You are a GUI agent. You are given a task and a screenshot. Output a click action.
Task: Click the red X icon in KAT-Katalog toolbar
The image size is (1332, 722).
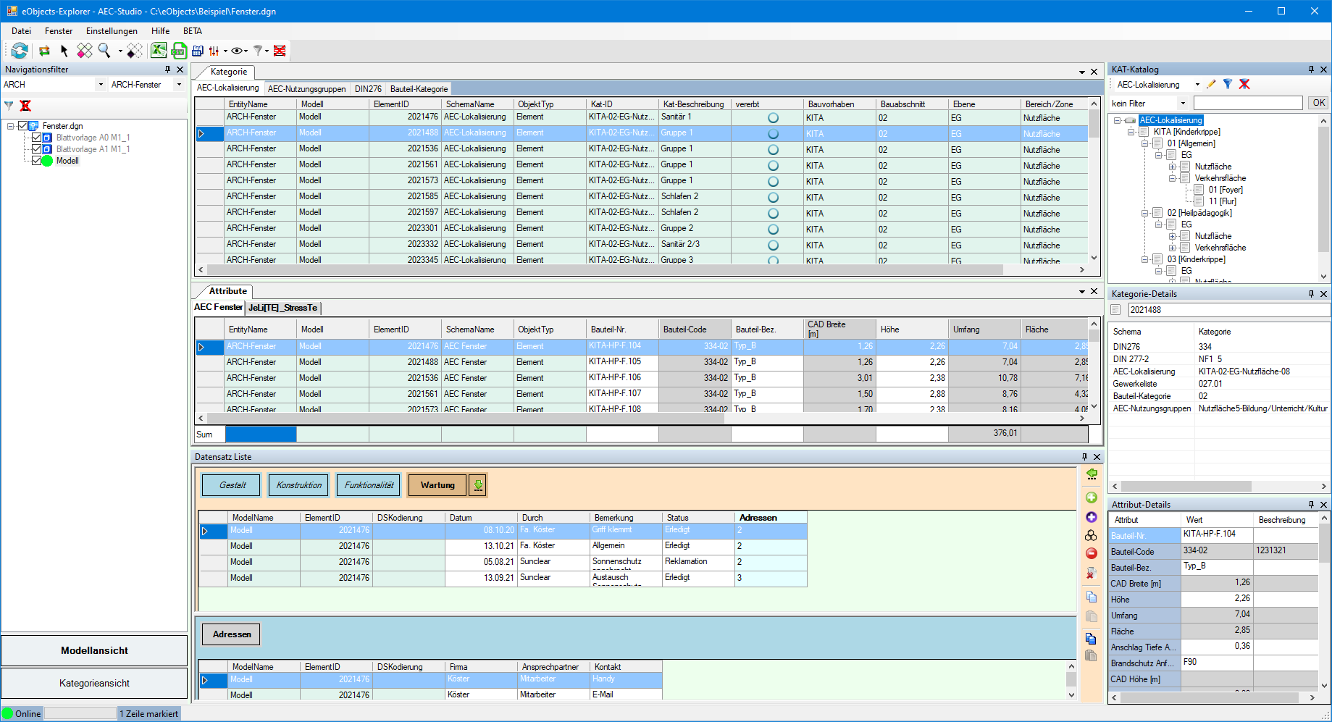tap(1244, 85)
